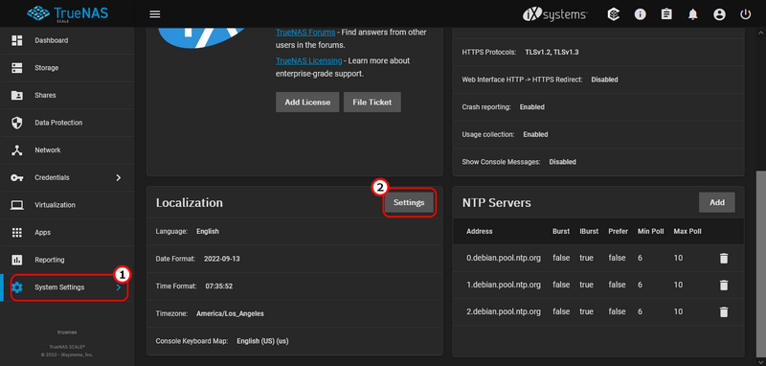Open the TrueNAS Licensing link
The image size is (766, 366).
(308, 61)
